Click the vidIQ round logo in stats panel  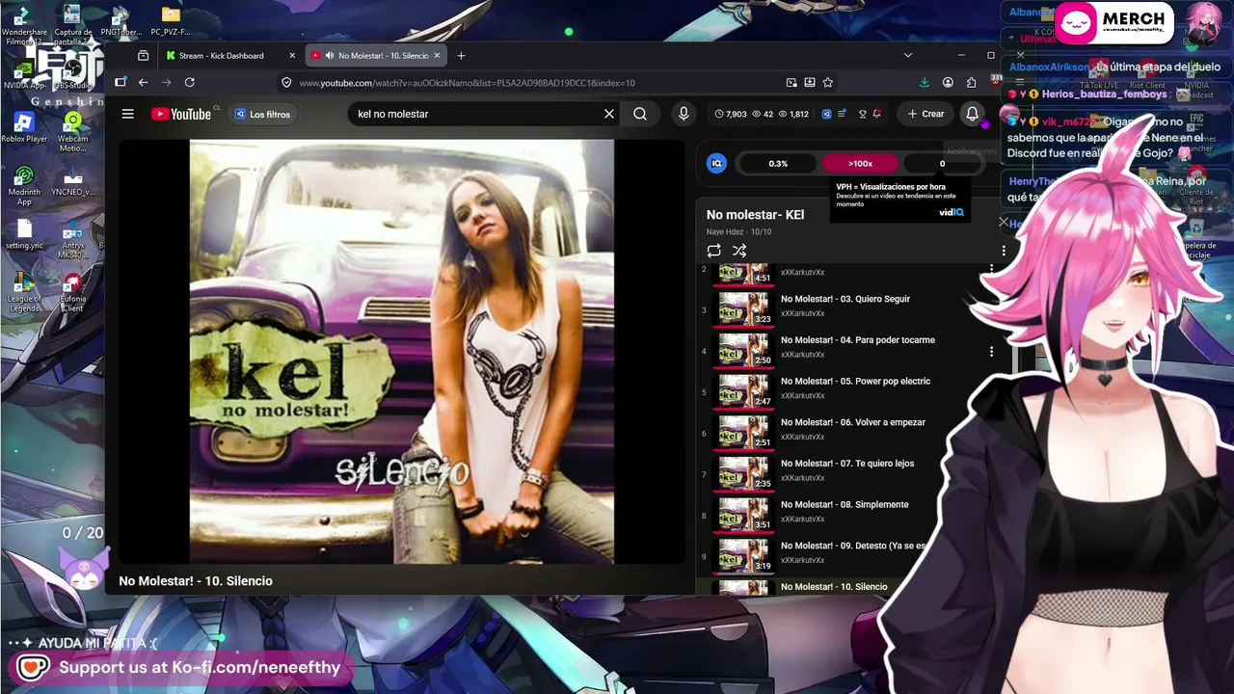(x=716, y=163)
